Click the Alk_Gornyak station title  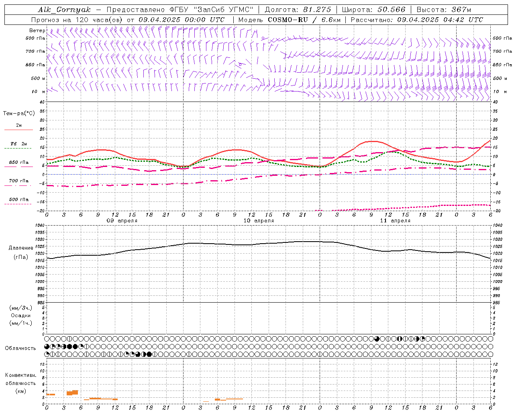click(x=64, y=10)
